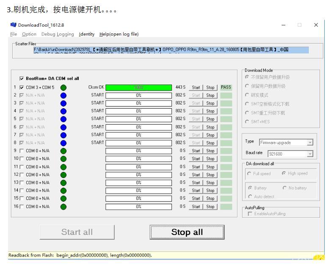Click the 0% progress bar in row 12
This screenshot has width=331, height=268.
[x=139, y=175]
